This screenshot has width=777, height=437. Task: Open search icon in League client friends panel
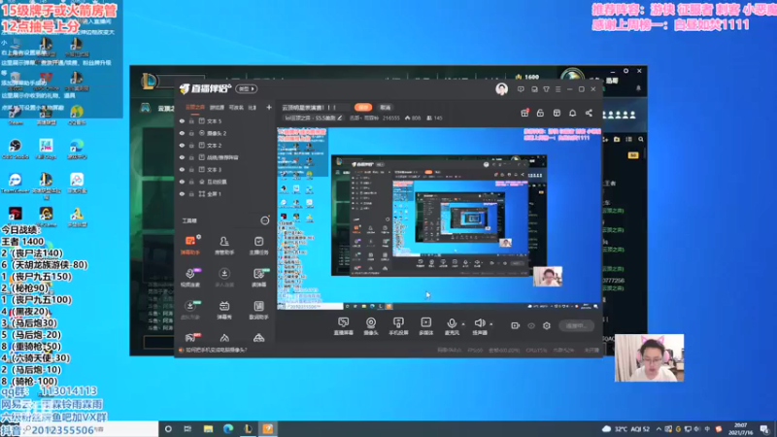click(x=641, y=140)
